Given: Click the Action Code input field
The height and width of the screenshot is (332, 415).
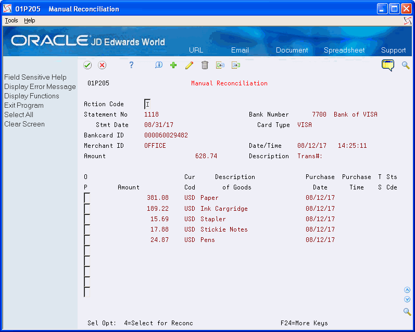Looking at the screenshot, I should [147, 104].
